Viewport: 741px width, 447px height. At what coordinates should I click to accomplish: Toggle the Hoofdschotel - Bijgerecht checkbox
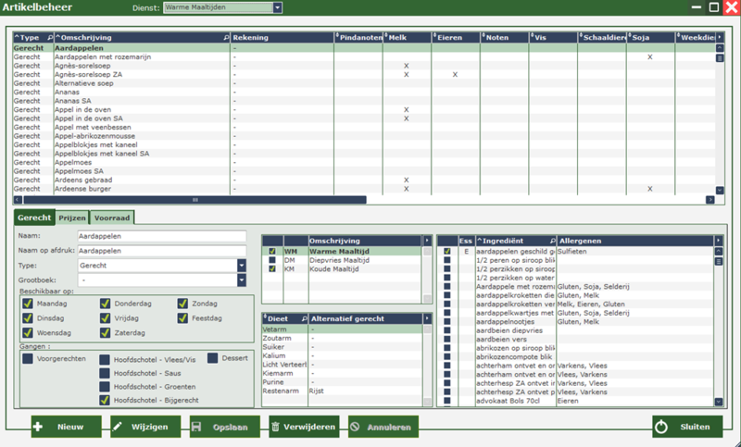pos(106,400)
